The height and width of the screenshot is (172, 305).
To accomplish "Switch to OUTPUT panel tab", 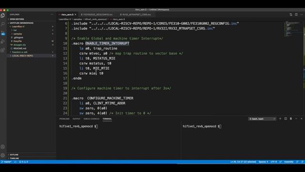I will 76,119.
